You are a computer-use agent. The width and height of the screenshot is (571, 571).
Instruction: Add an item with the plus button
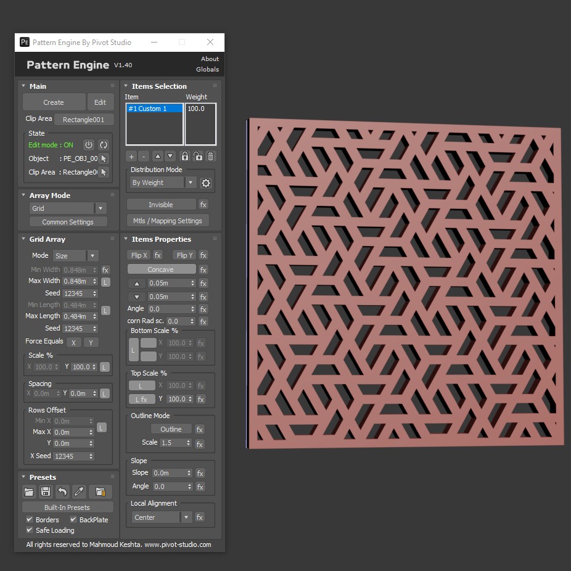coord(131,157)
